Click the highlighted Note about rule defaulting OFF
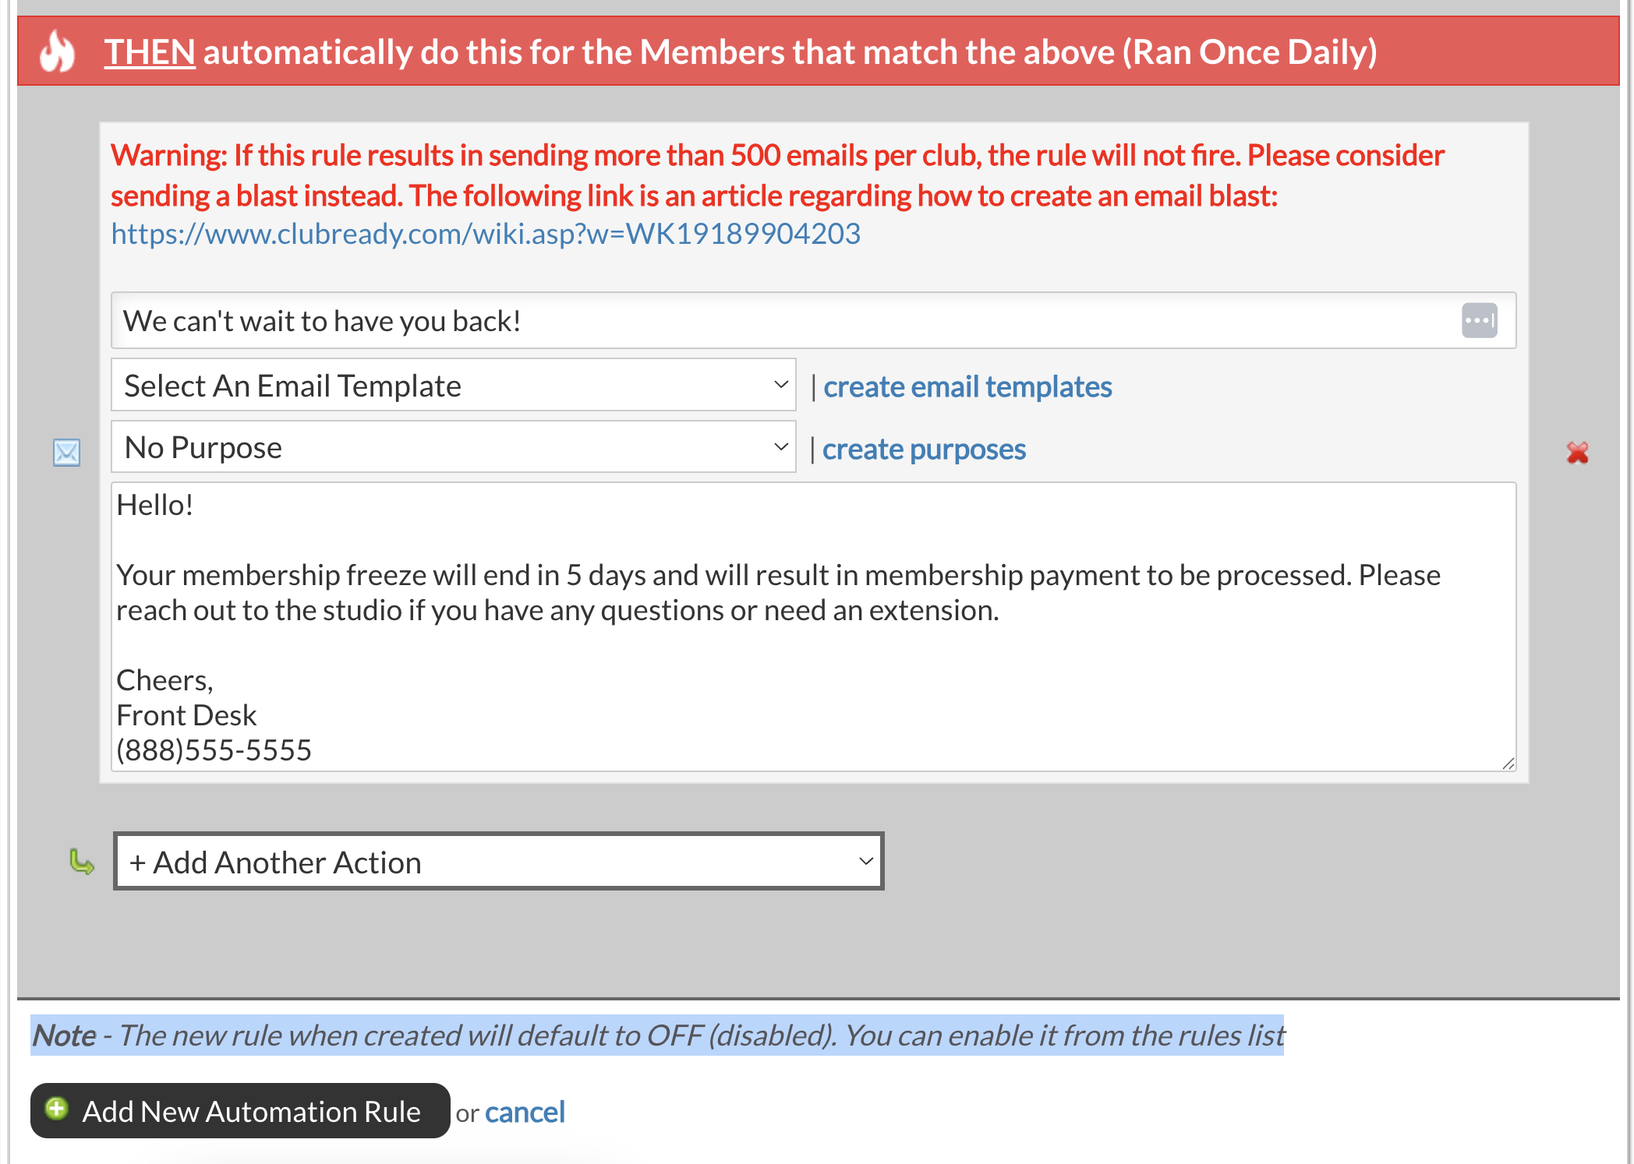The width and height of the screenshot is (1634, 1164). pos(657,1035)
